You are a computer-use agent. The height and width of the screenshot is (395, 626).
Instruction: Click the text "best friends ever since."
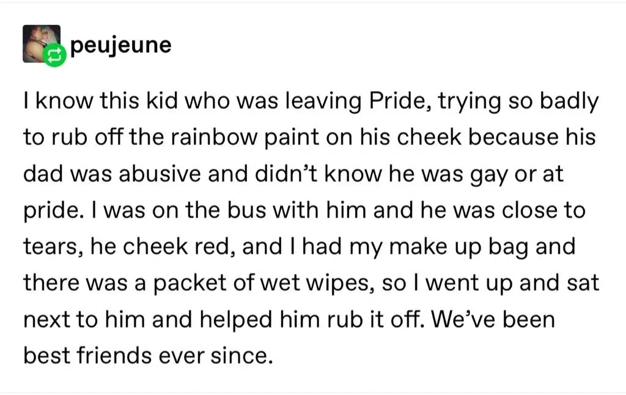(x=147, y=355)
